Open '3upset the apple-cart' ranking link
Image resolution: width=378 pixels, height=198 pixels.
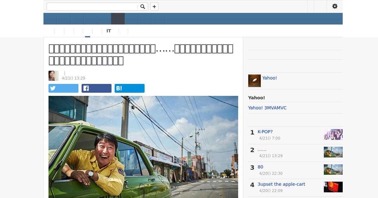coord(281,184)
